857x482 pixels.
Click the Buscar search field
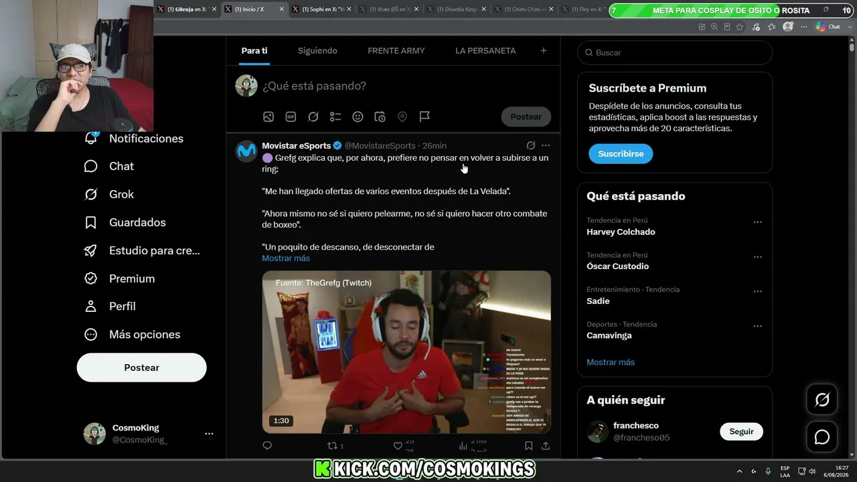(674, 52)
